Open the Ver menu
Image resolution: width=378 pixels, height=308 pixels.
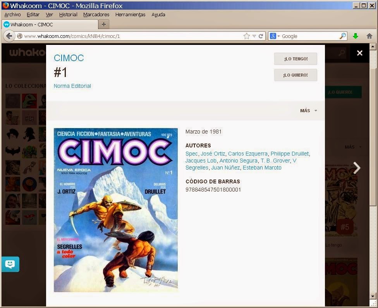point(50,14)
